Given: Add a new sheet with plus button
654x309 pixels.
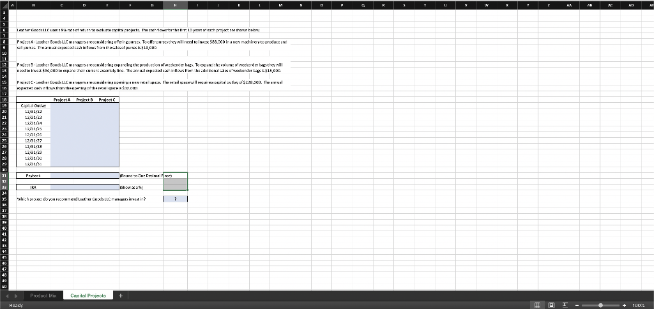Looking at the screenshot, I should coord(121,295).
